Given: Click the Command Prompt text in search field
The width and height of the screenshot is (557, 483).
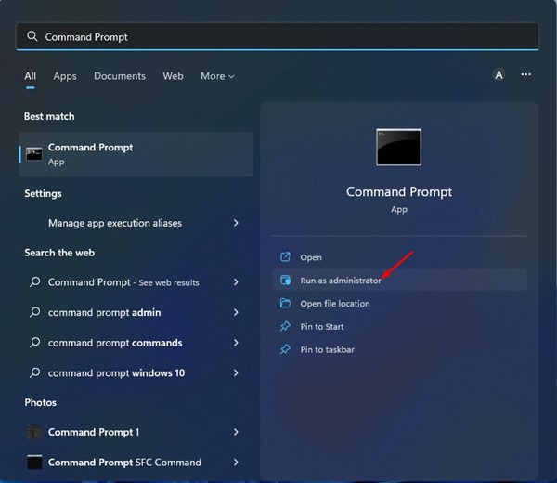Looking at the screenshot, I should (86, 37).
